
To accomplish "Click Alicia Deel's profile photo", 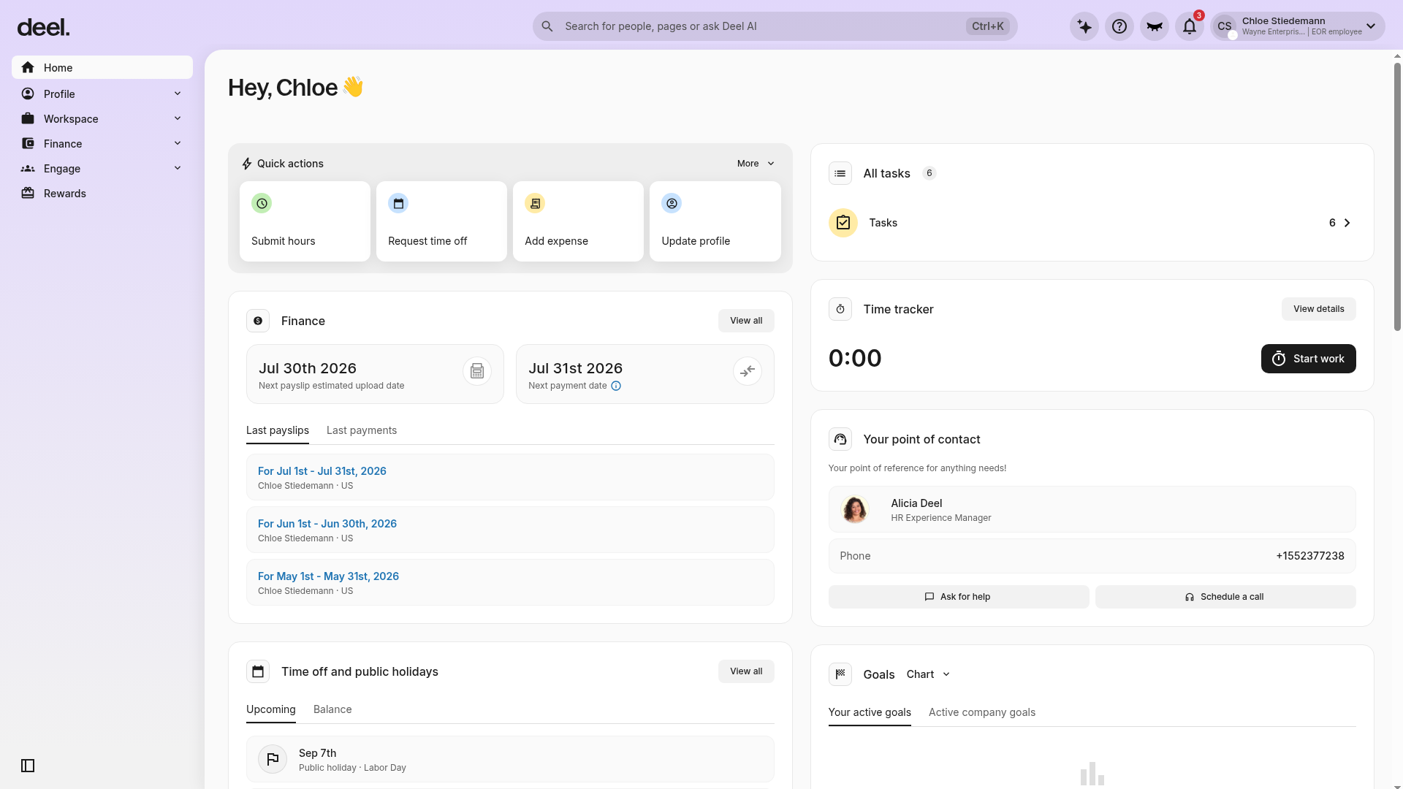I will click(855, 509).
